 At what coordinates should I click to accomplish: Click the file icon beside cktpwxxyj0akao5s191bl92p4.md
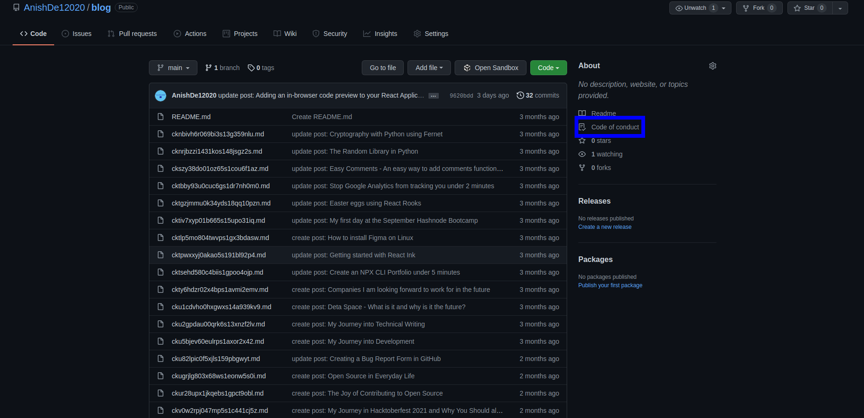pos(161,255)
